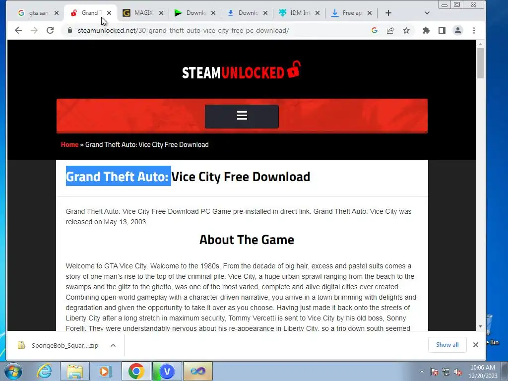Open the infinity-logo taskbar app
The height and width of the screenshot is (381, 508).
198,371
